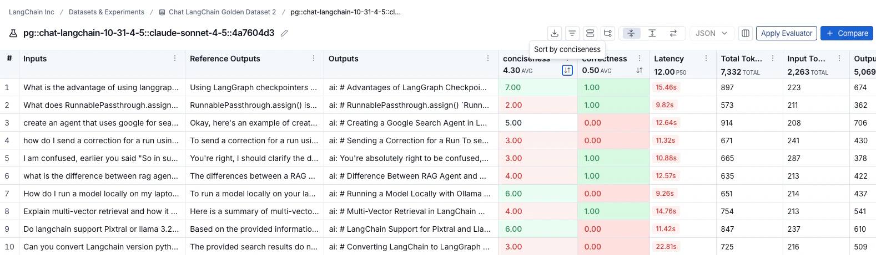The width and height of the screenshot is (876, 255).
Task: Select the expanded row height toggle
Action: coord(652,33)
